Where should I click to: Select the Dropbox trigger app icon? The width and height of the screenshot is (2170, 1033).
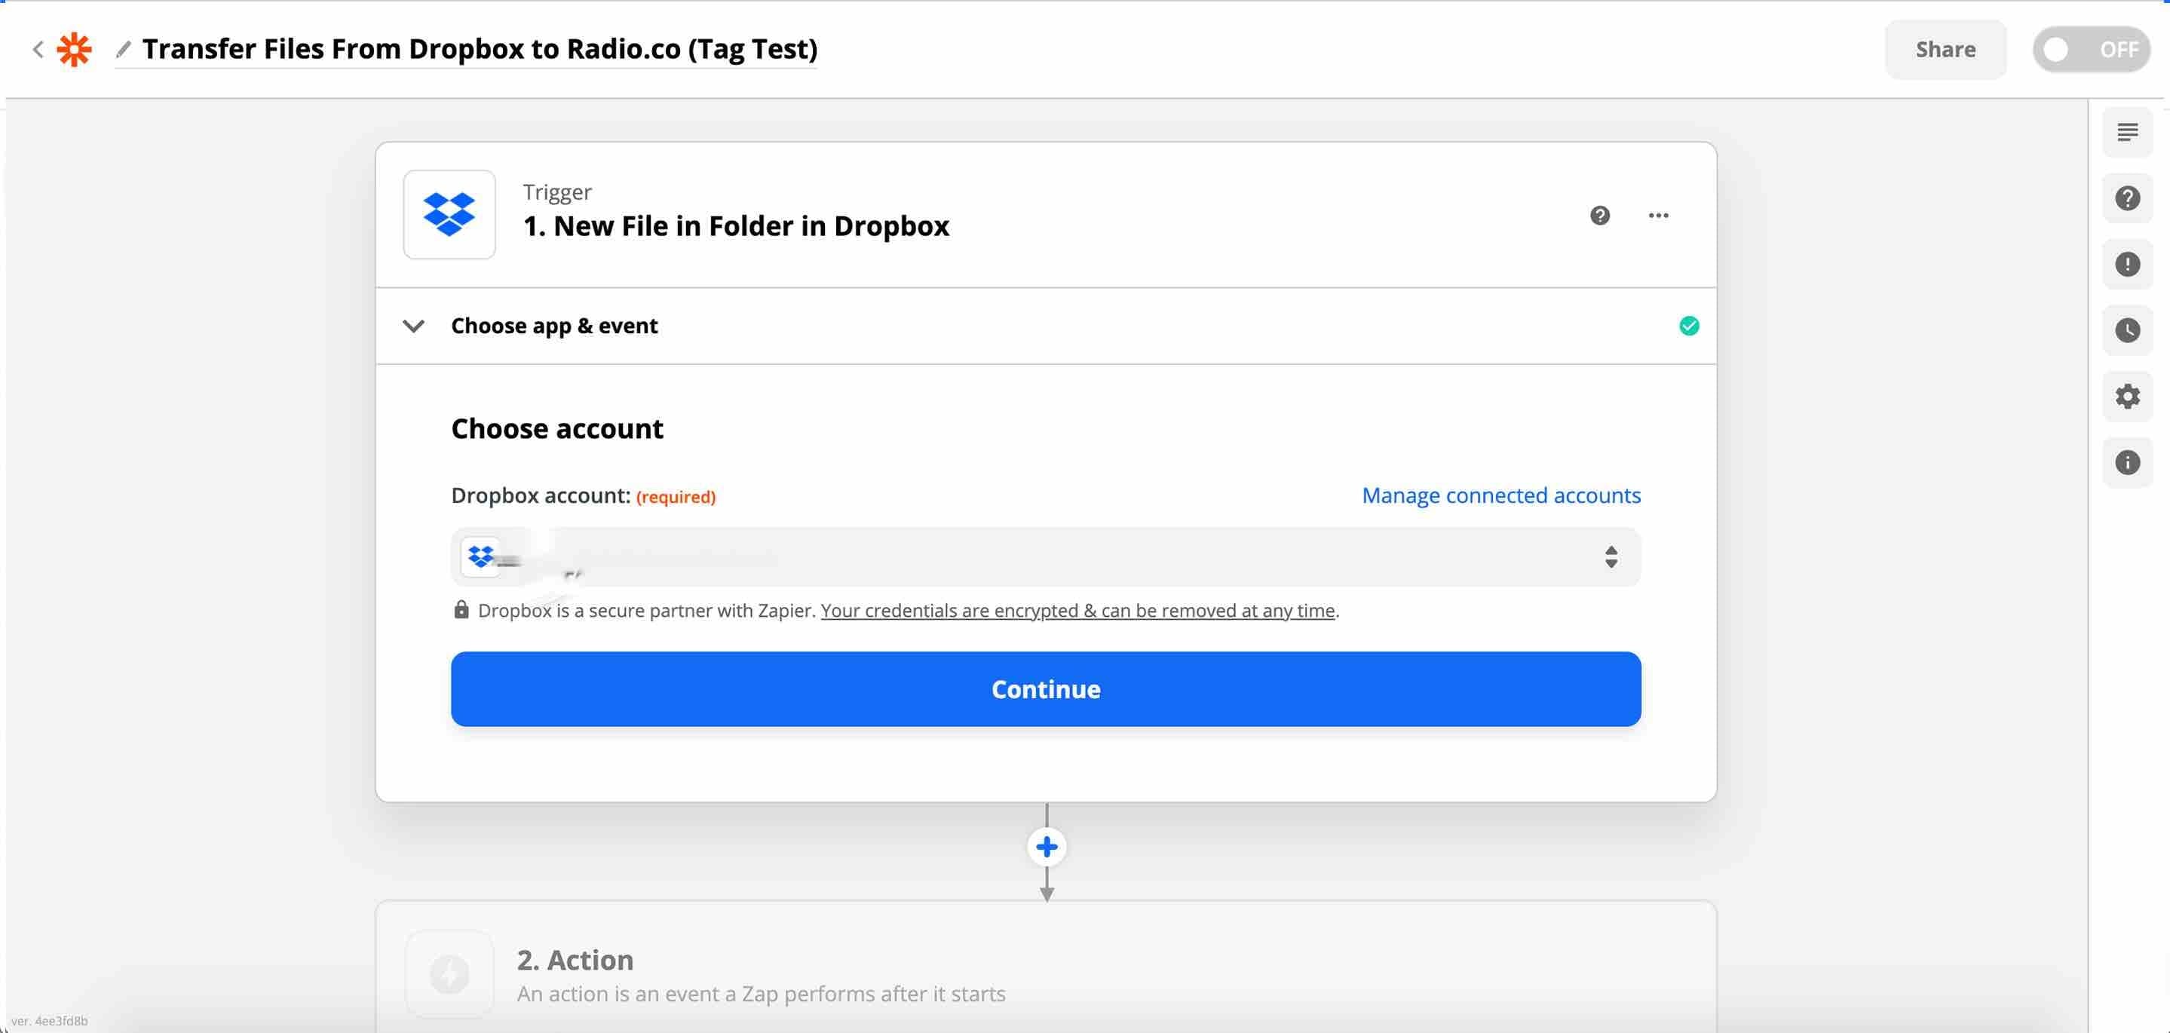point(450,215)
